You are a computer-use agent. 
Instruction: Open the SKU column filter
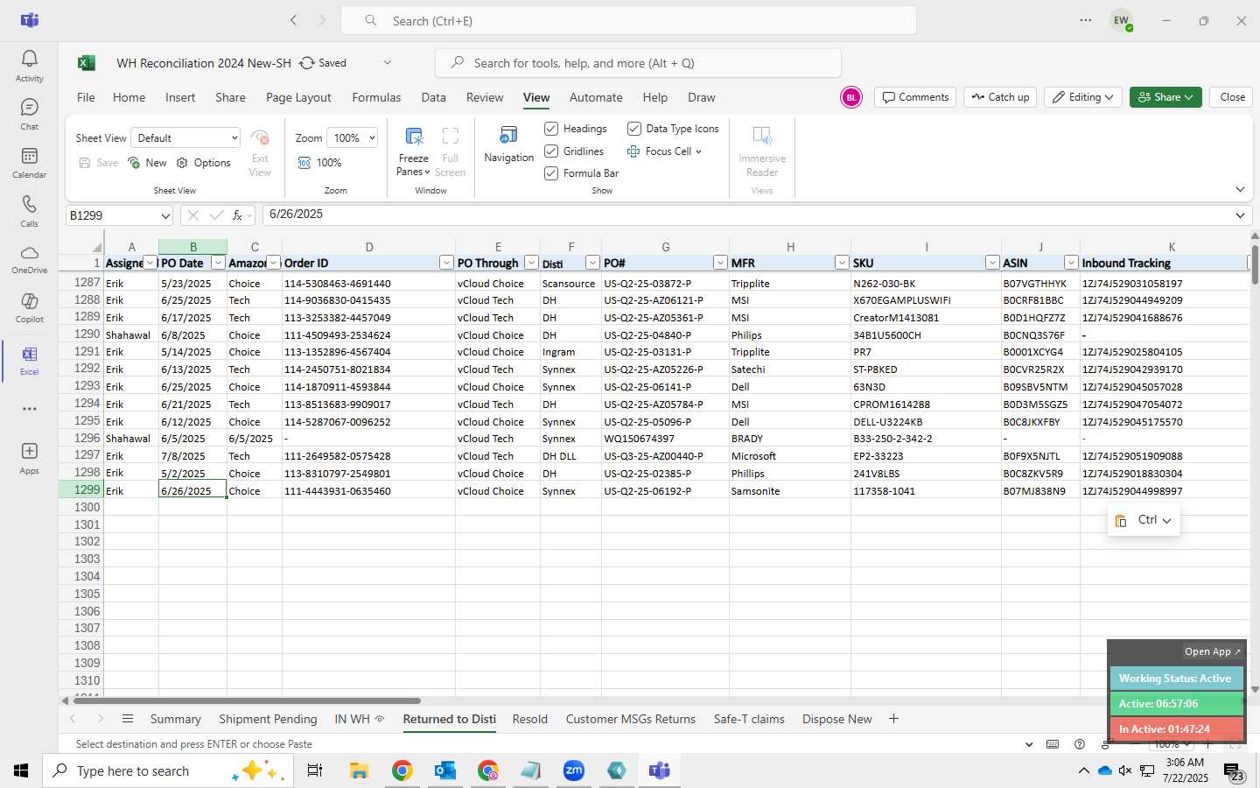[x=992, y=264]
